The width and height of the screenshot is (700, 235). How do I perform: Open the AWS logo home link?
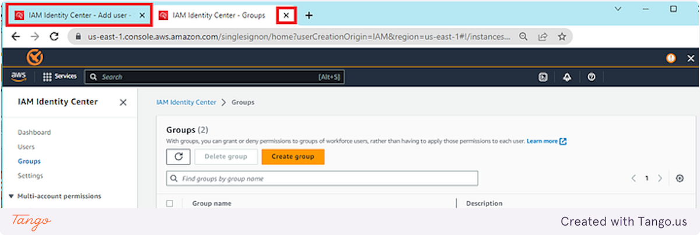[18, 76]
